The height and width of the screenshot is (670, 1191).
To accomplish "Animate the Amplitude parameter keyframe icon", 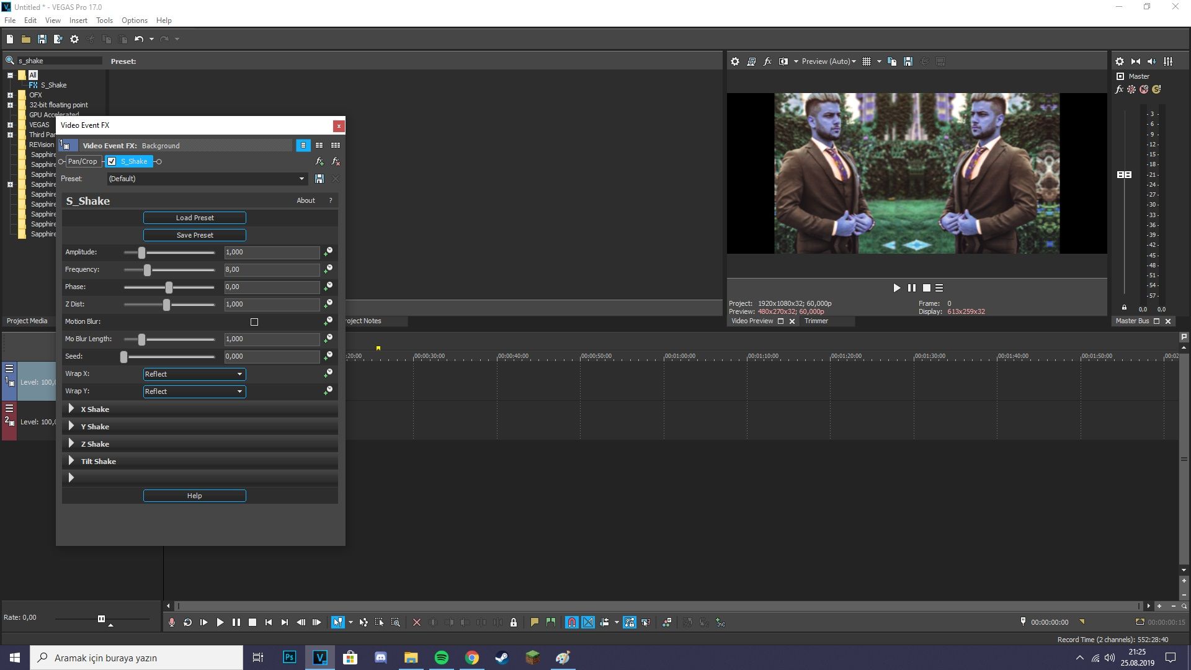I will click(328, 252).
